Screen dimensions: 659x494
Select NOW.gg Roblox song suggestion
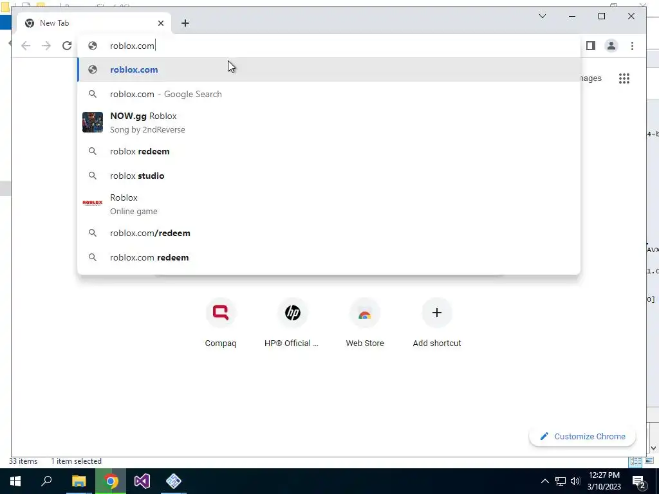click(x=329, y=122)
